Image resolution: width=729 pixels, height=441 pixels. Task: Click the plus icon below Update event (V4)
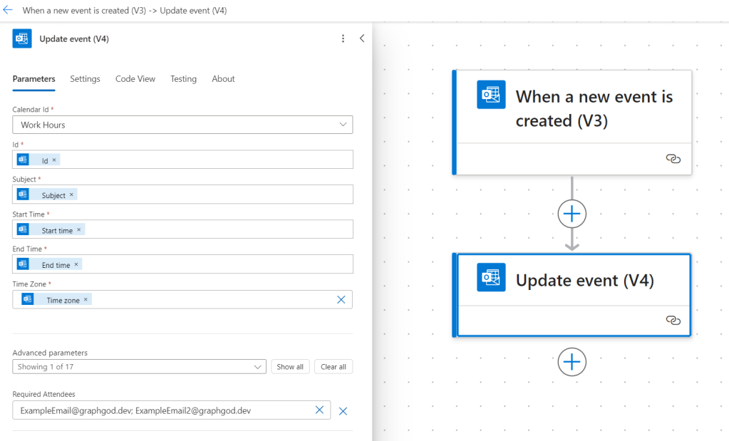click(572, 362)
